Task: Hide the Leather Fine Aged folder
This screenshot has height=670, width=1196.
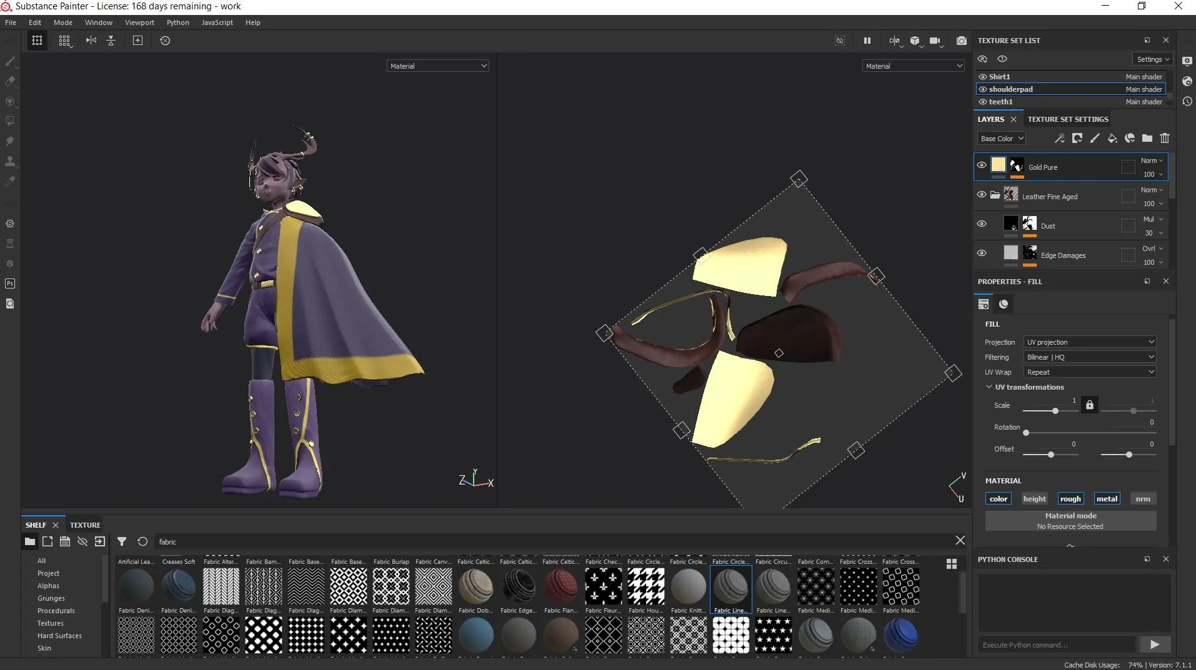Action: coord(982,195)
